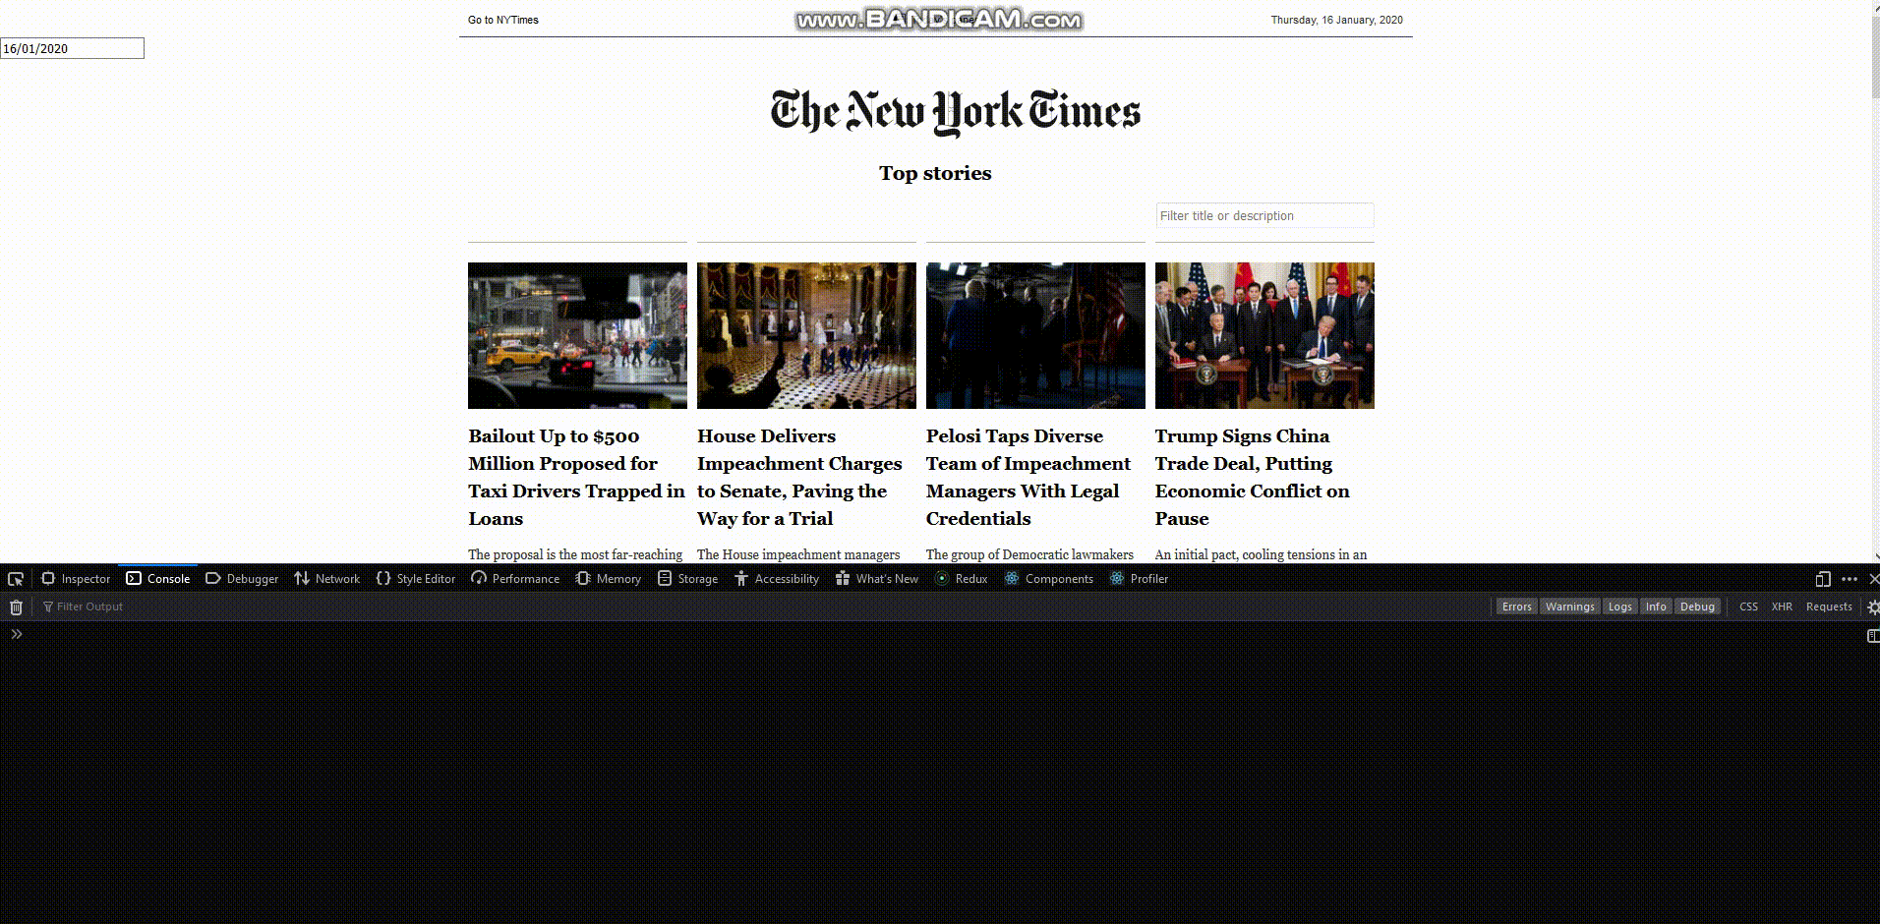Enable the CSS filter in console

pyautogui.click(x=1748, y=606)
